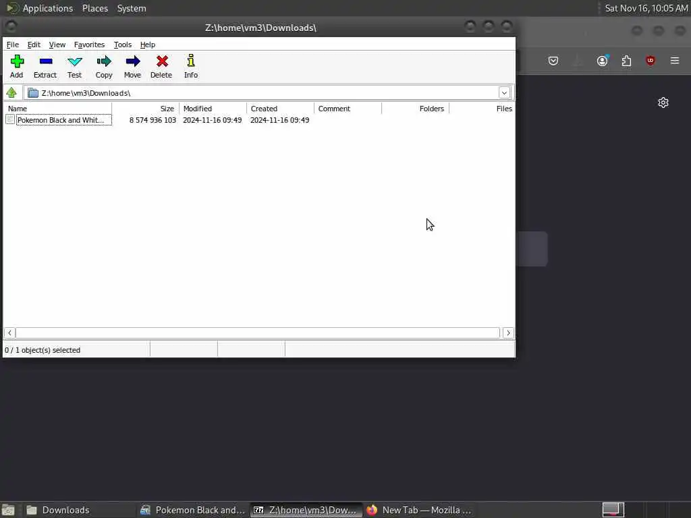Sort by Folders column header
Screen dimensions: 691x518
[415, 109]
